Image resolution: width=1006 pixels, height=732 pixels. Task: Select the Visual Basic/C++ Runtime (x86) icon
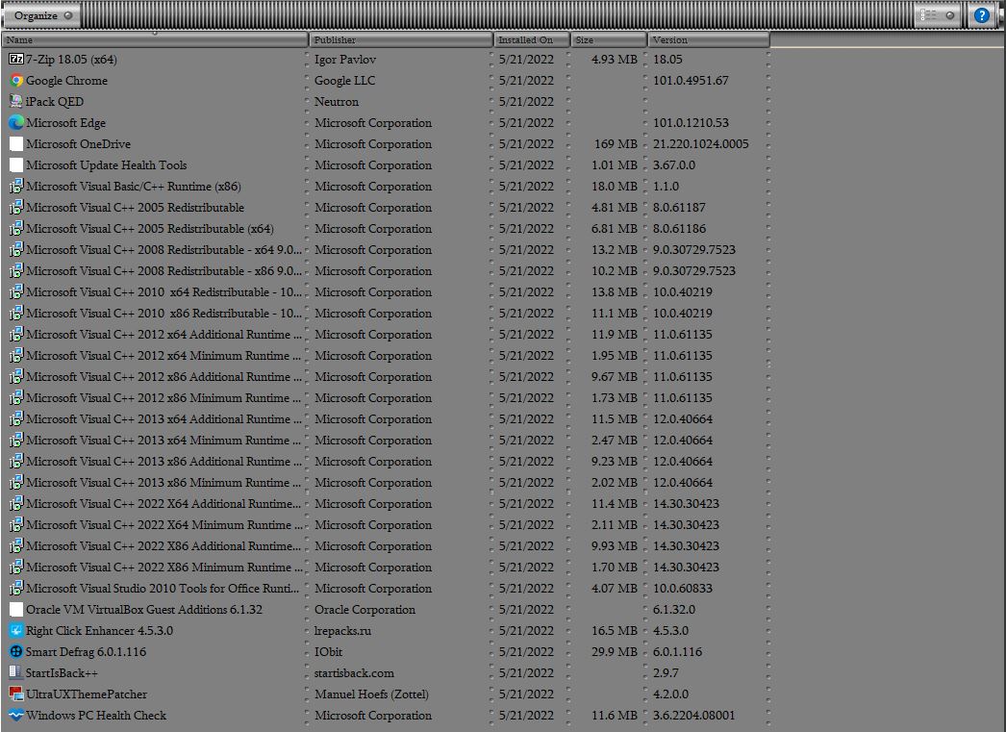tap(16, 186)
